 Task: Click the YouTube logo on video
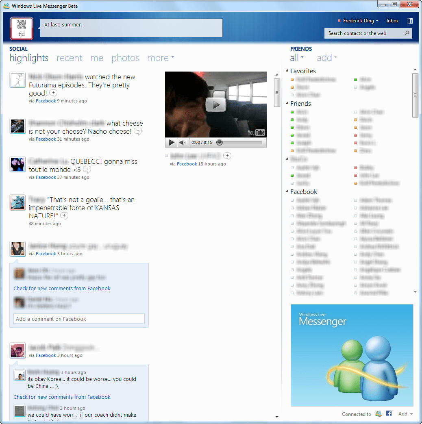[256, 133]
